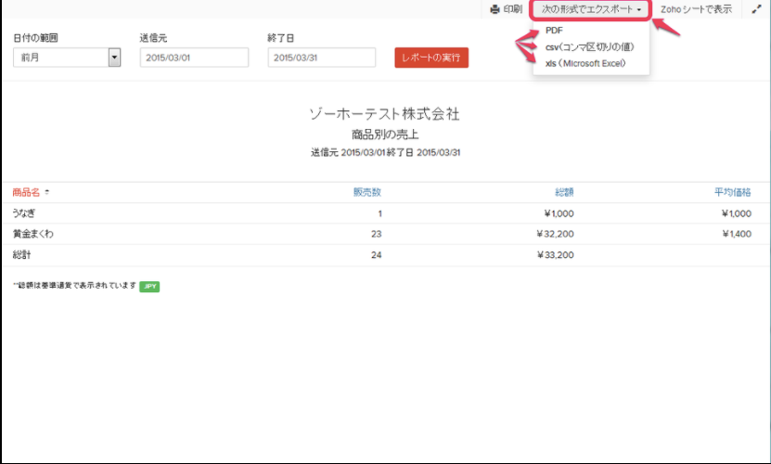Click the 総額 column header
The image size is (771, 464).
point(564,192)
